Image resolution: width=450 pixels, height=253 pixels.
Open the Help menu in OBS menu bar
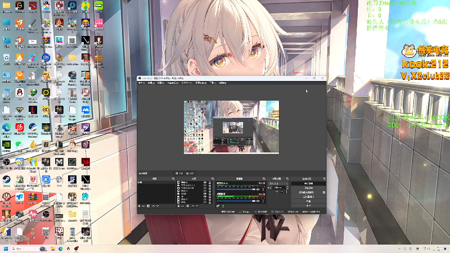click(x=222, y=83)
